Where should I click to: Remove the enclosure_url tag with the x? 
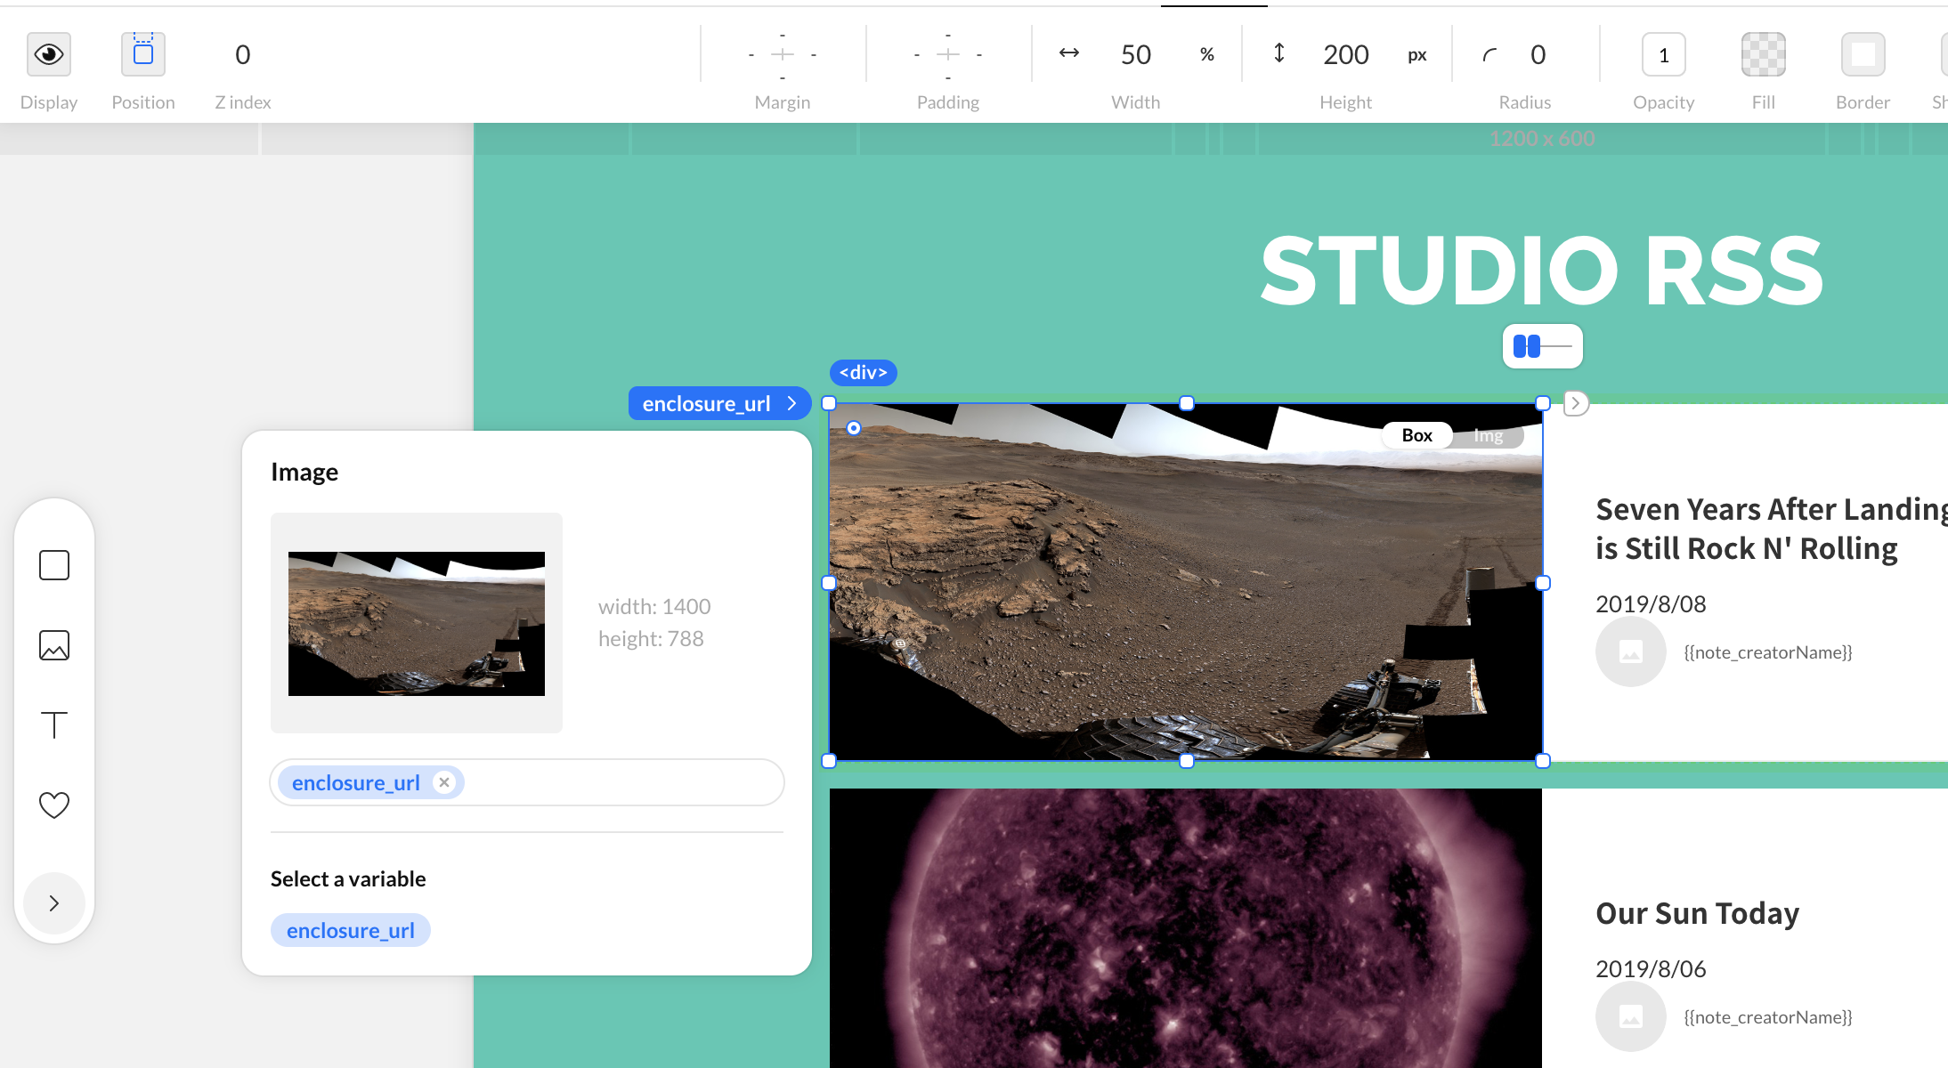pos(444,782)
